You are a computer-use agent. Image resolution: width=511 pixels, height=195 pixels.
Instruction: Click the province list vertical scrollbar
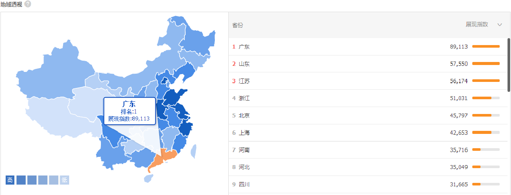pyautogui.click(x=509, y=65)
